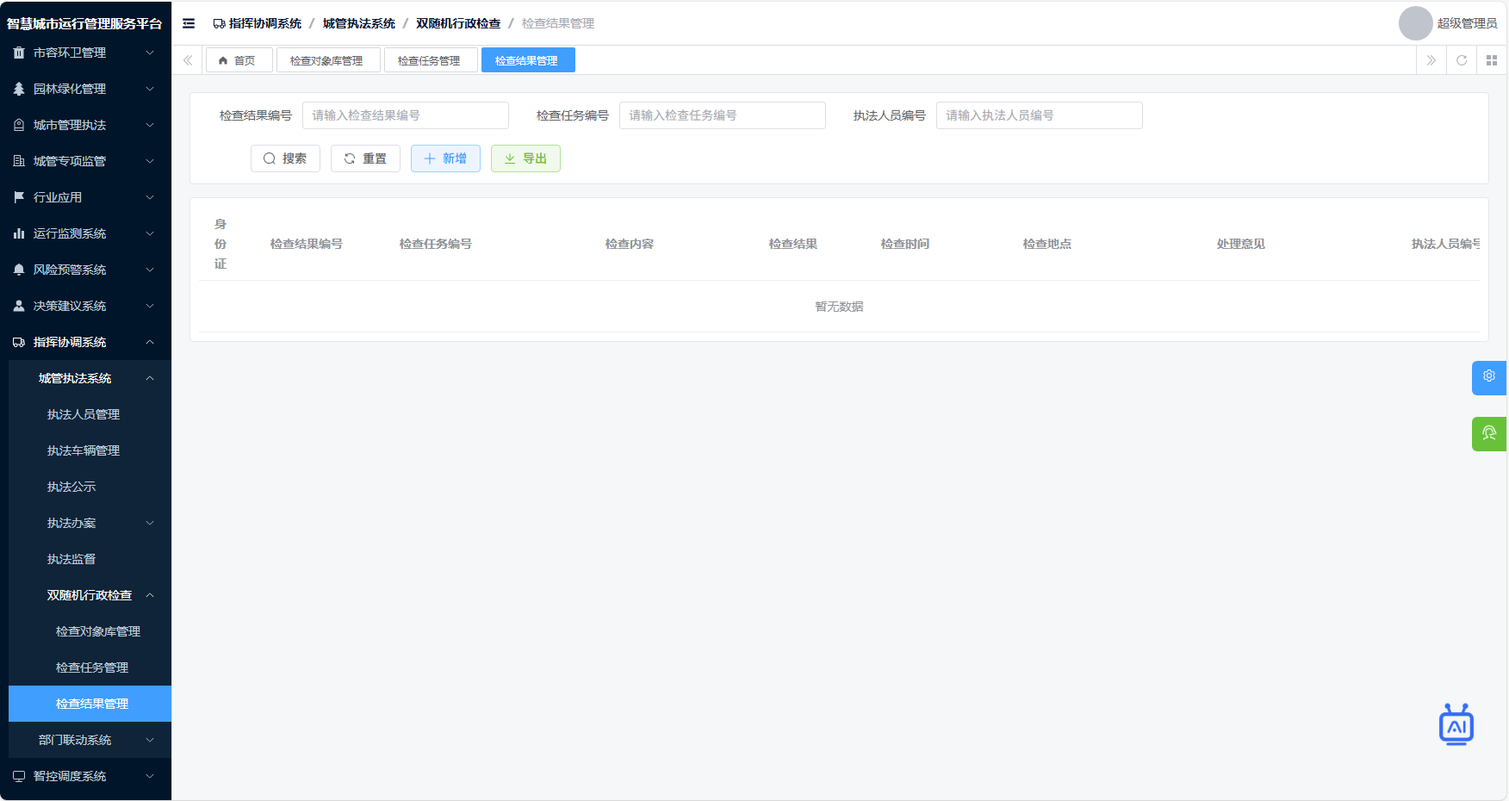This screenshot has width=1509, height=801.
Task: Click the 运行监测系统 bar chart icon
Action: pyautogui.click(x=19, y=233)
